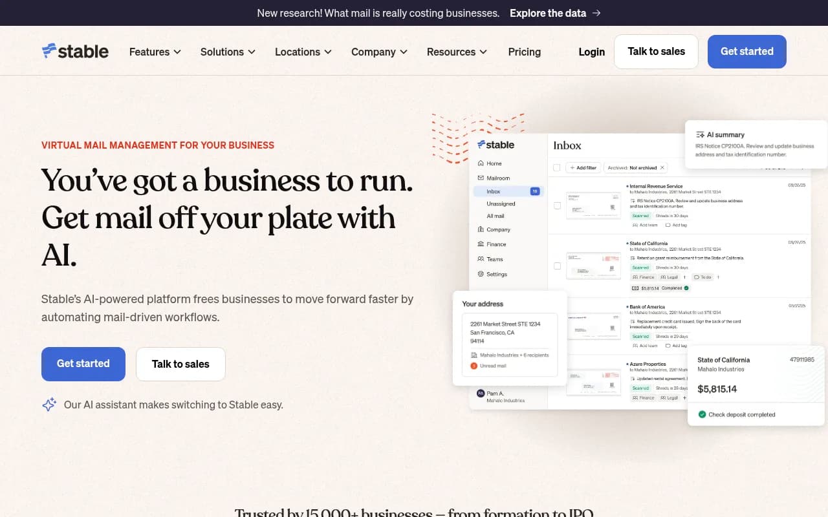This screenshot has width=828, height=517.
Task: Open the Resources menu label
Action: pyautogui.click(x=451, y=52)
